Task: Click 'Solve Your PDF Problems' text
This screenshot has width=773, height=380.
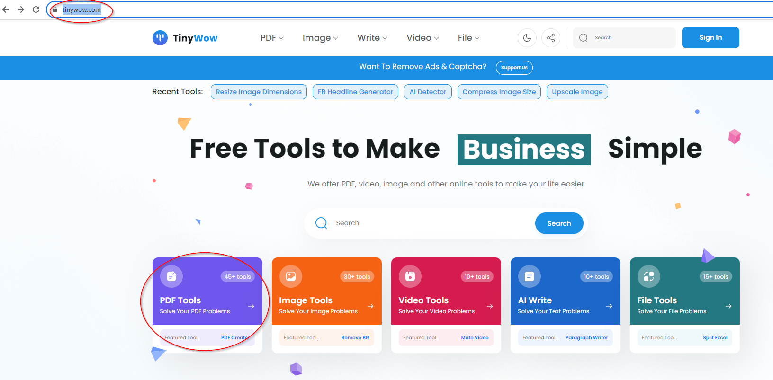Action: click(195, 311)
